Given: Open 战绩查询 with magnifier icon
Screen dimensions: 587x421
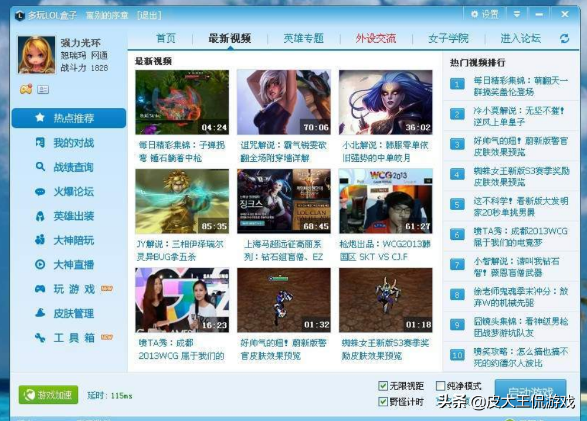Looking at the screenshot, I should [73, 167].
